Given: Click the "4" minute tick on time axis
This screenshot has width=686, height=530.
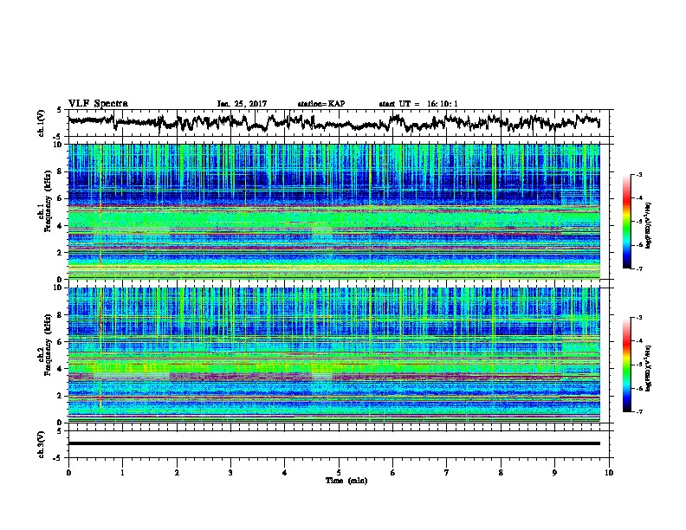Looking at the screenshot, I should pyautogui.click(x=285, y=472).
